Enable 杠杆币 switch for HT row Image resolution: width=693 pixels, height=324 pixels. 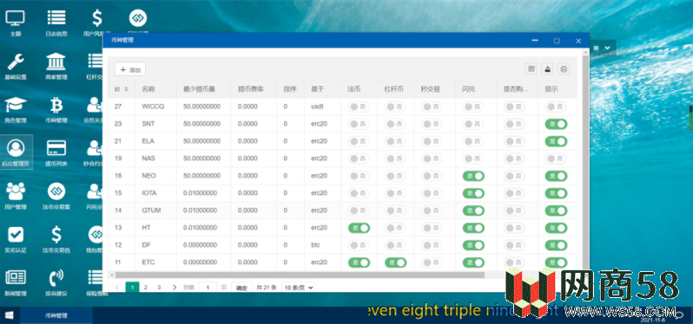(395, 228)
